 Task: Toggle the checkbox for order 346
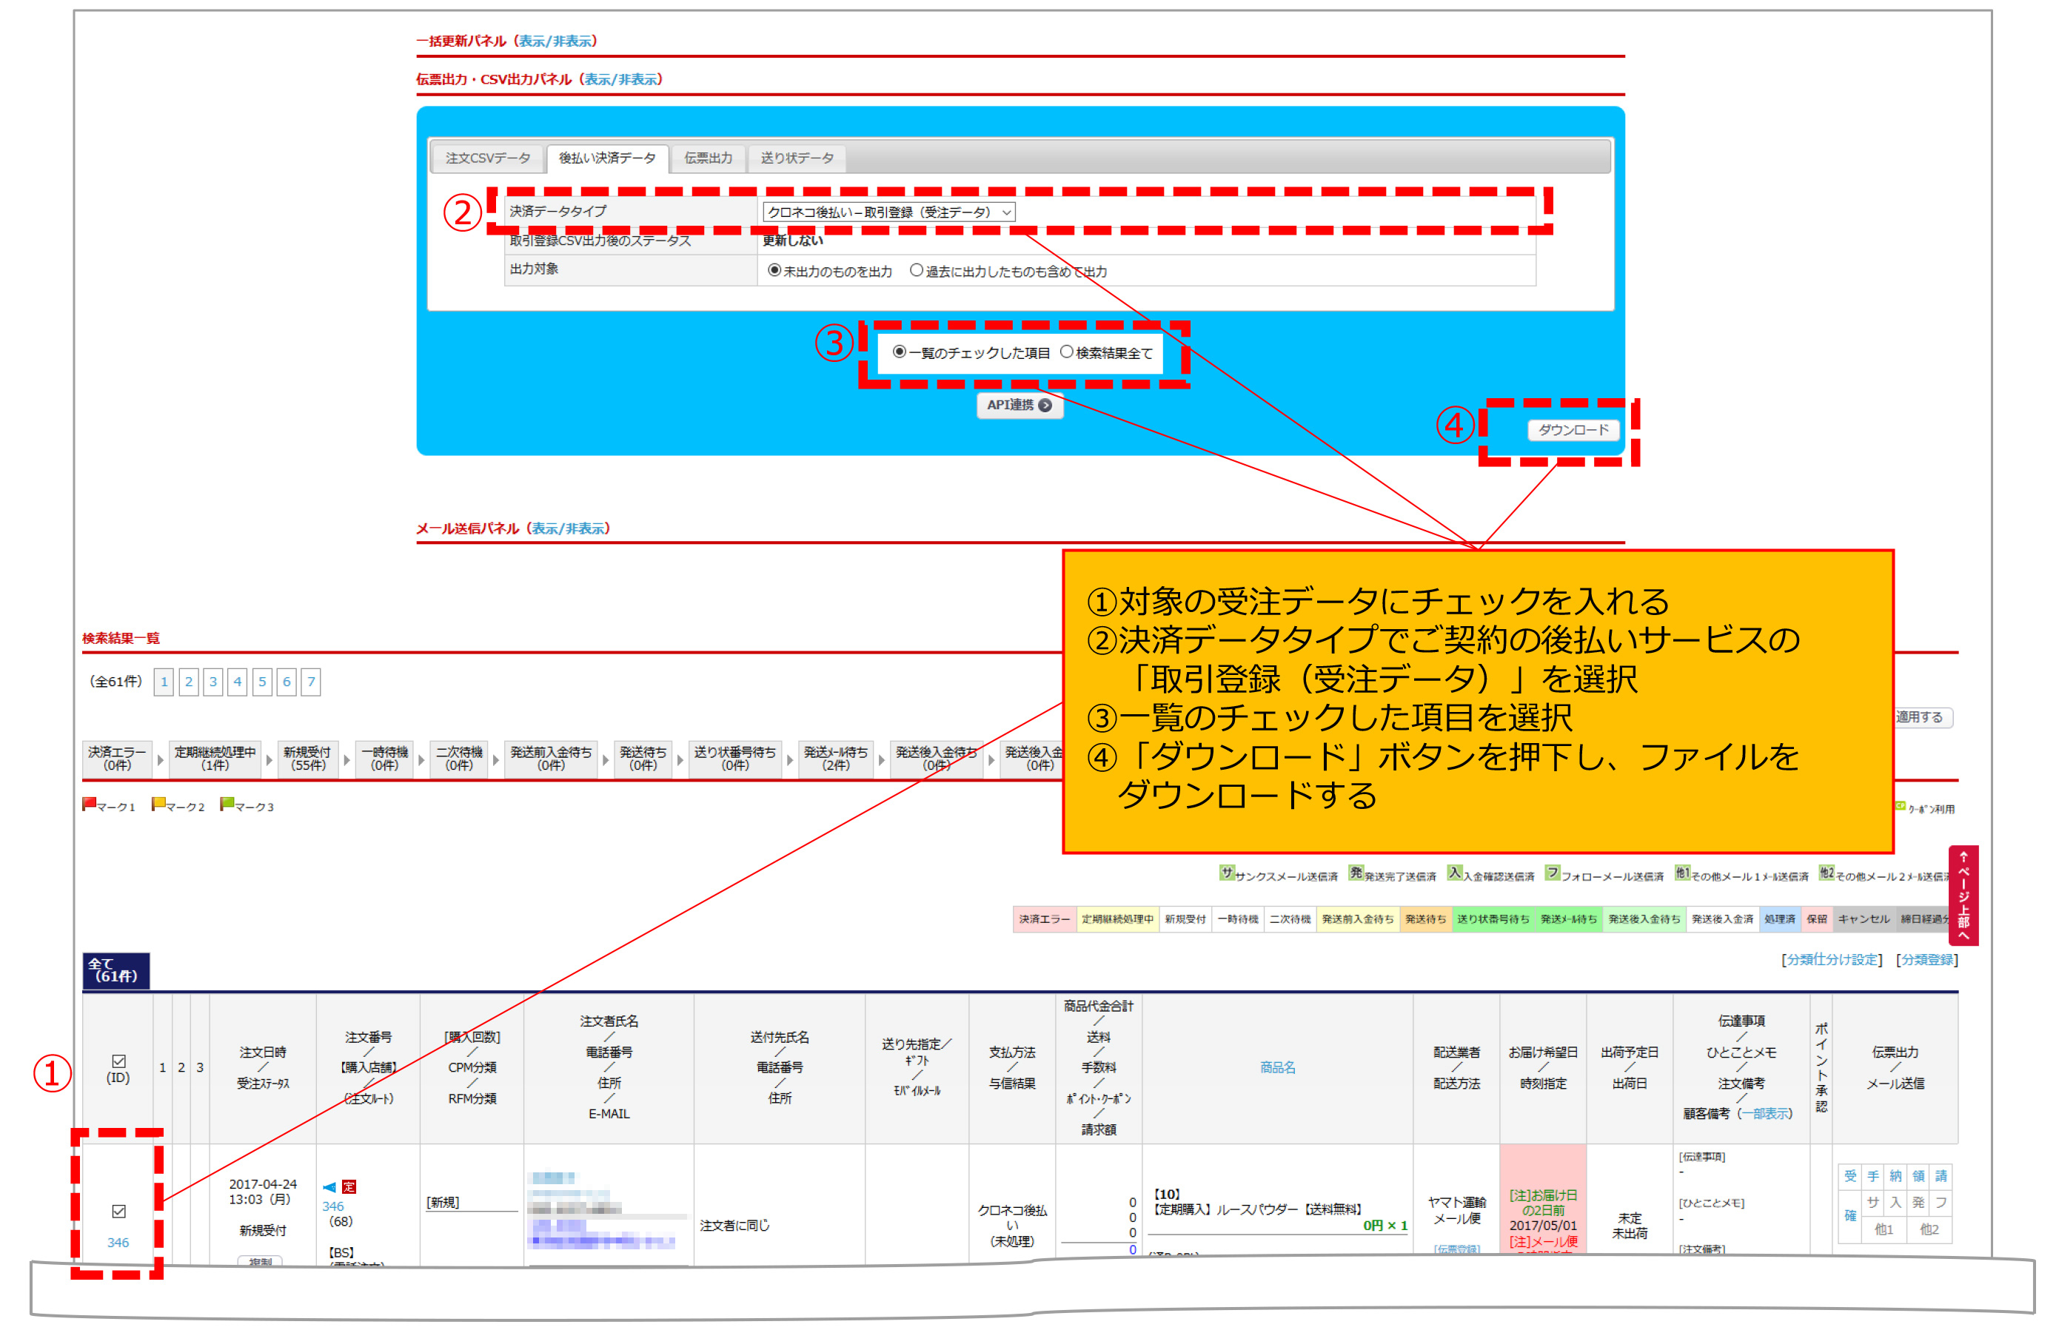[119, 1211]
